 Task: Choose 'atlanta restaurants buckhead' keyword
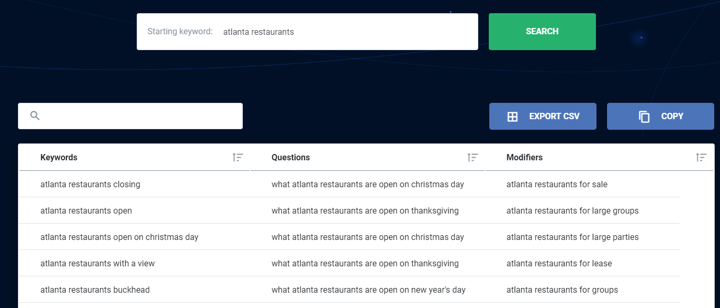95,290
